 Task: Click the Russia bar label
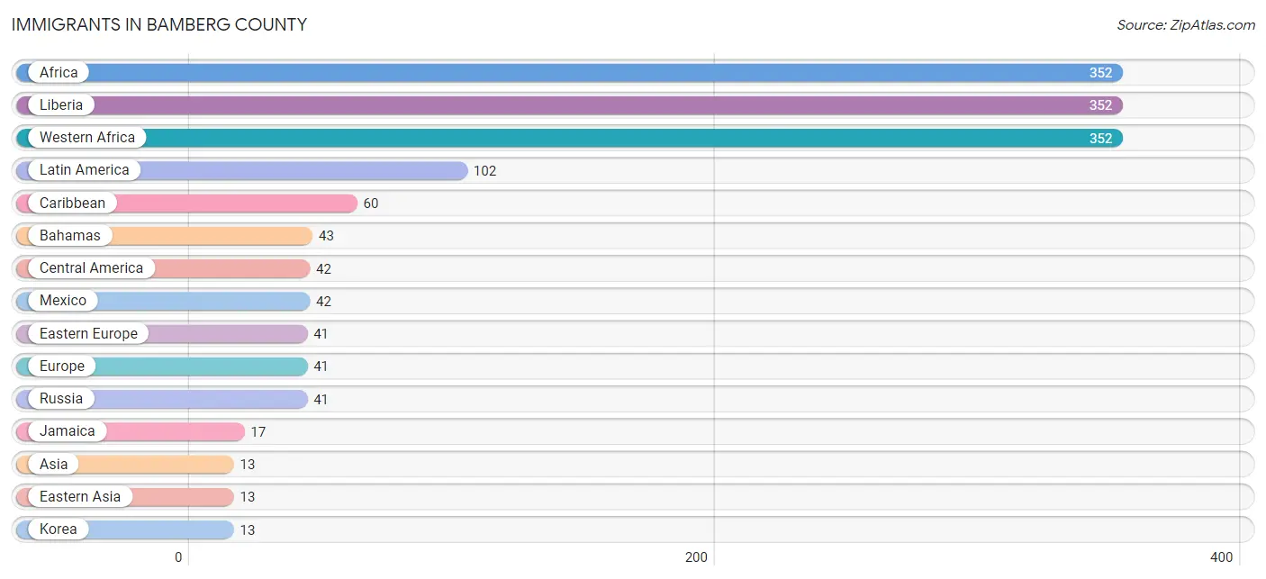tap(61, 399)
